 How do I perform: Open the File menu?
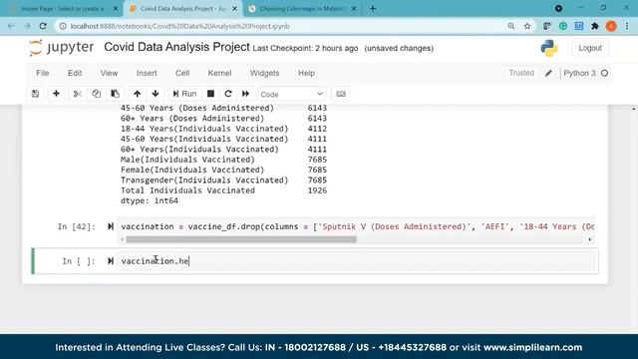pos(42,73)
